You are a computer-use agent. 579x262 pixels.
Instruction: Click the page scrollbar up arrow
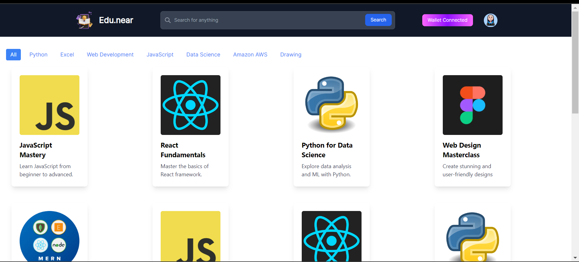click(x=575, y=8)
